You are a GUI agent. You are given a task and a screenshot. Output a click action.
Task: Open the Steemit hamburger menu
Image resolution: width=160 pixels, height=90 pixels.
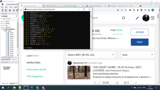[152, 18]
